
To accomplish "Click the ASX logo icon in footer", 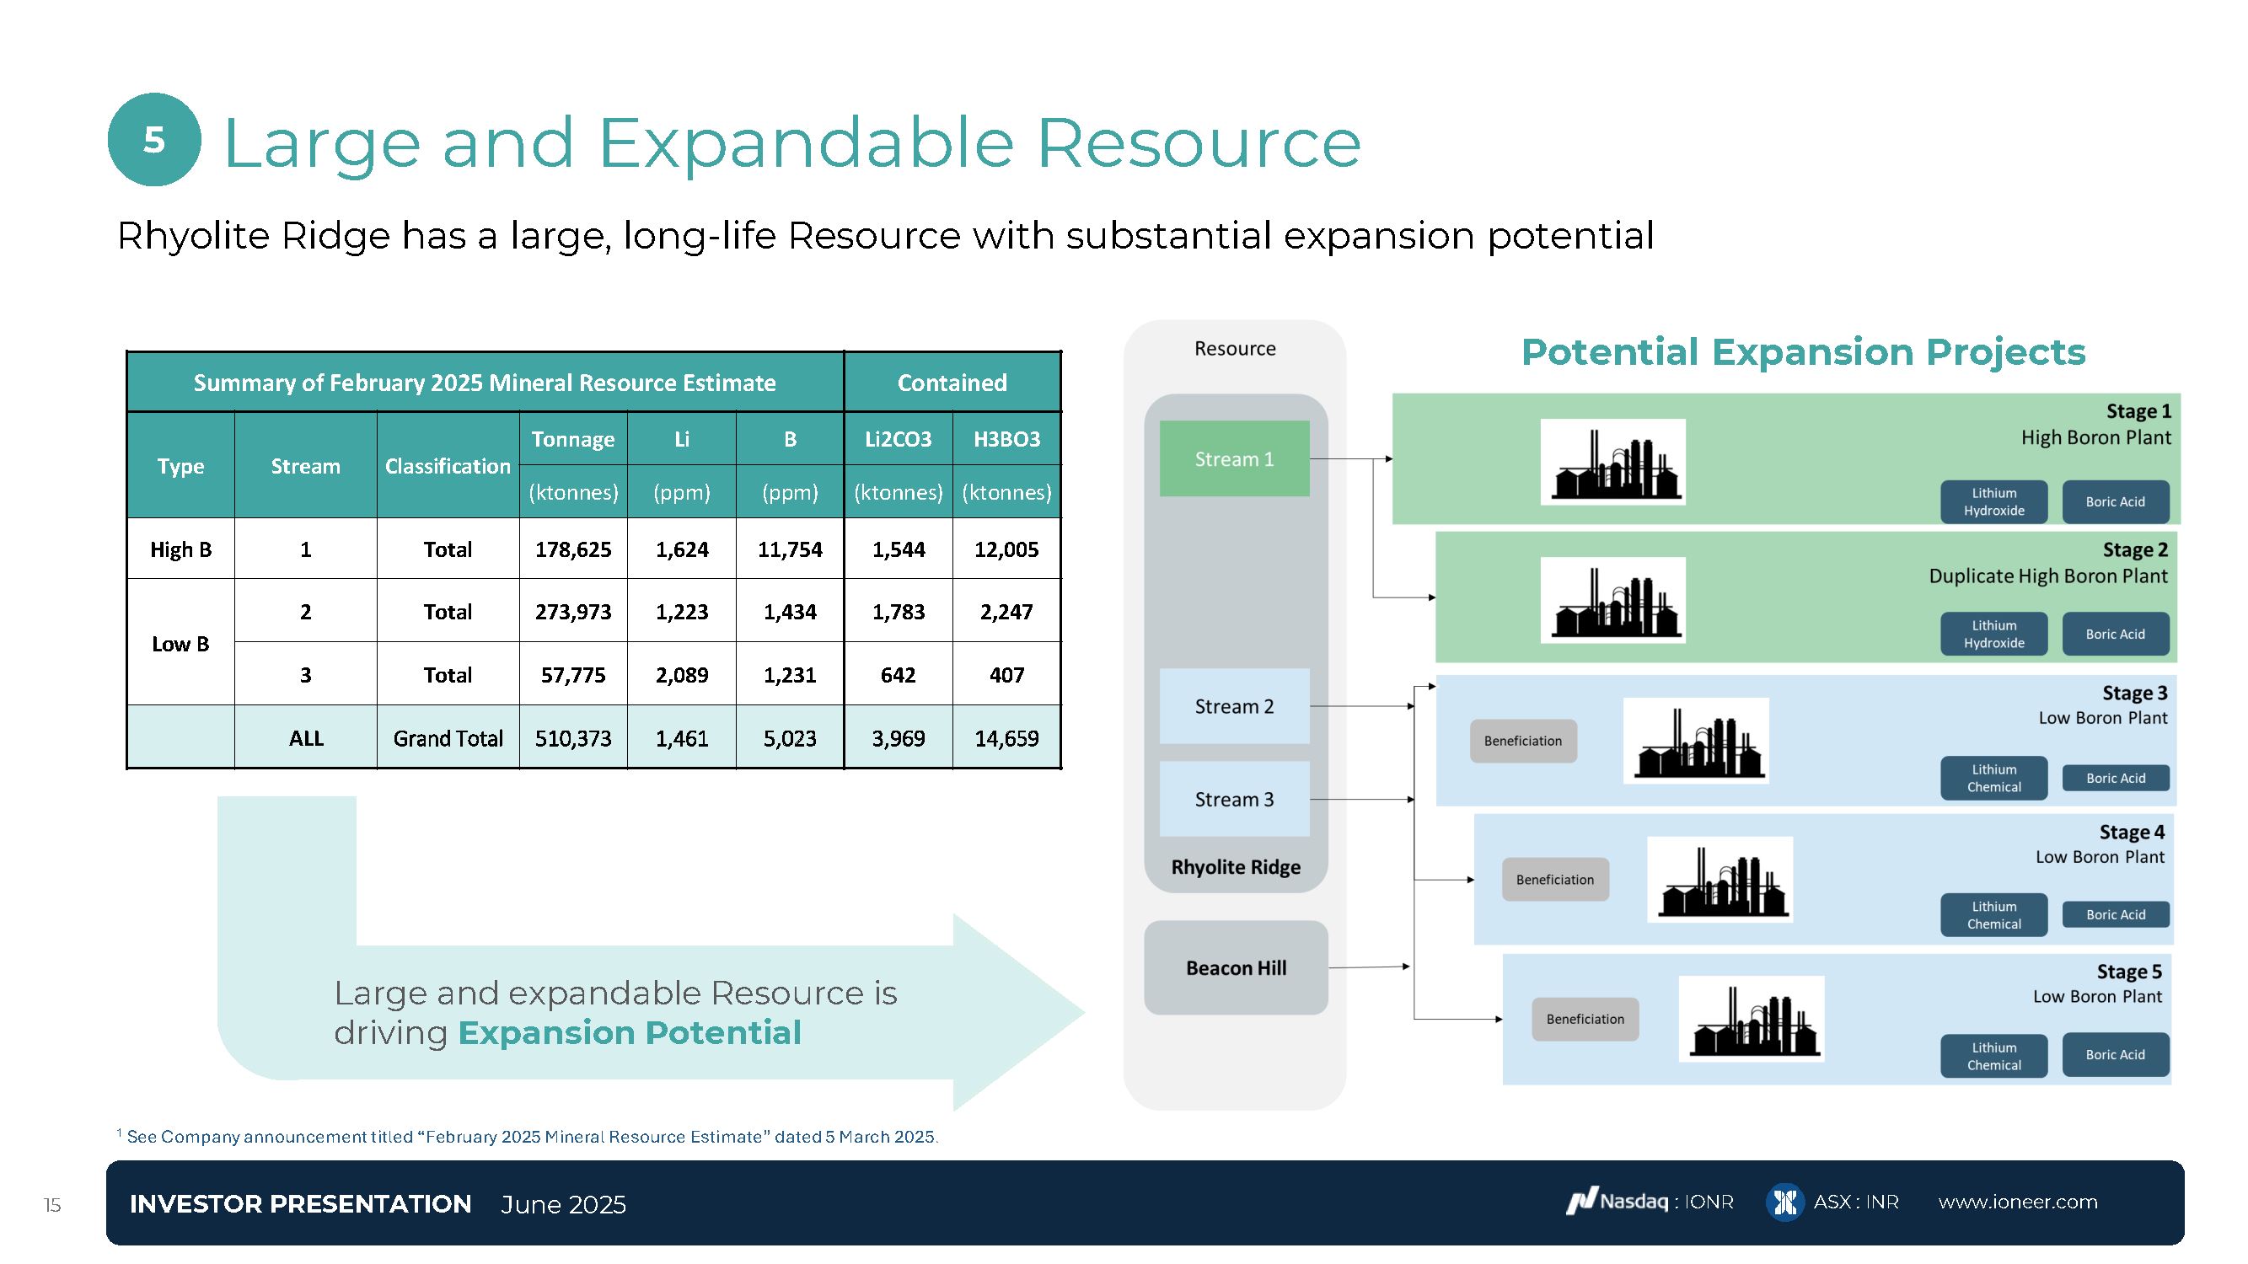I will [x=1784, y=1202].
